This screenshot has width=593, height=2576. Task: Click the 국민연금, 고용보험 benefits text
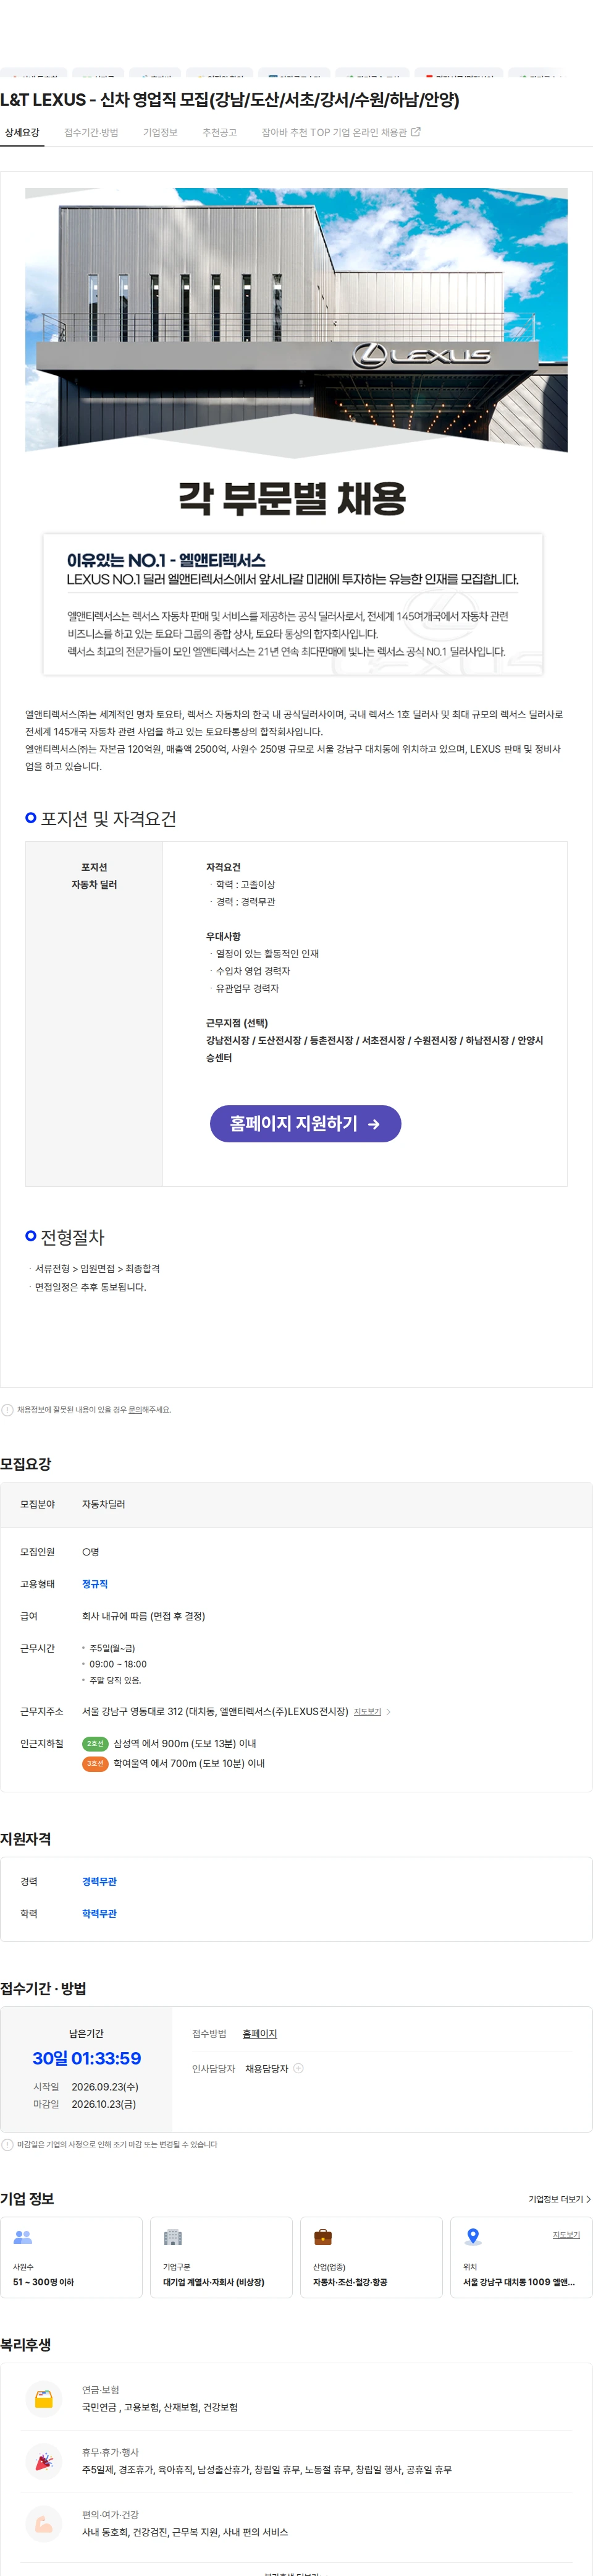[160, 2407]
